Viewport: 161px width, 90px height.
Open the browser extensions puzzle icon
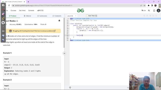coord(148,5)
